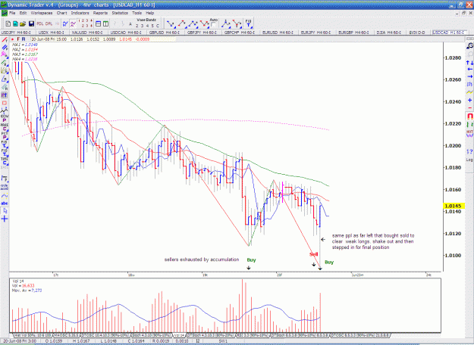
Task: Switch to the USDCAD H4 60-I tab
Action: (126, 33)
